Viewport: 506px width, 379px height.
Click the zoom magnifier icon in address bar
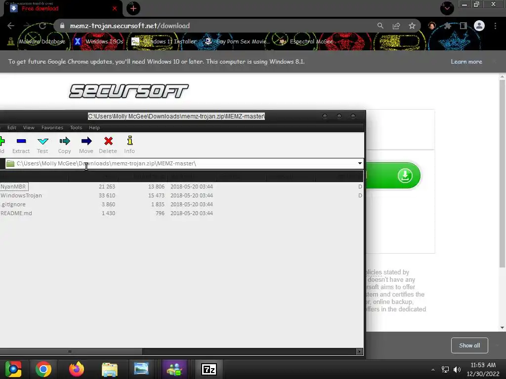[x=380, y=26]
